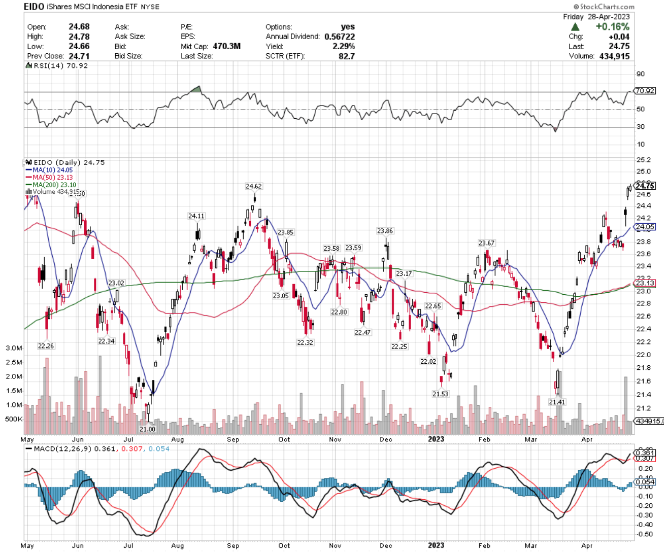Click the Low value 24.66
The height and width of the screenshot is (555, 667).
coord(79,46)
